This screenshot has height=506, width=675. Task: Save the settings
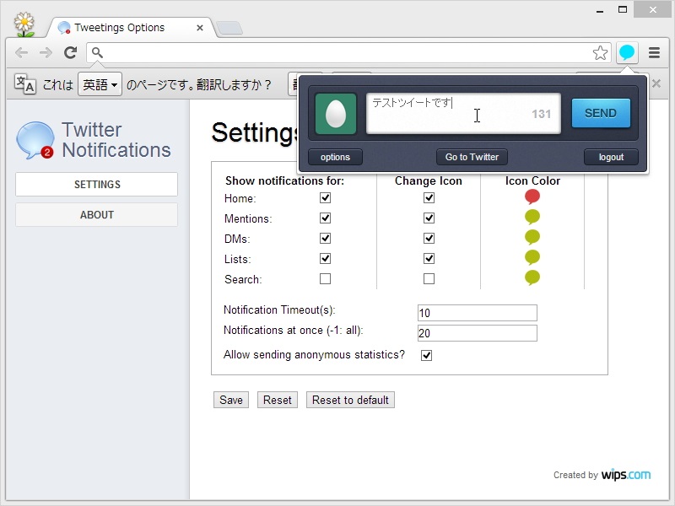coord(231,400)
